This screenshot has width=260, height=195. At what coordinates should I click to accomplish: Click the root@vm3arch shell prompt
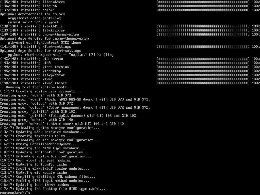click(x=15, y=193)
